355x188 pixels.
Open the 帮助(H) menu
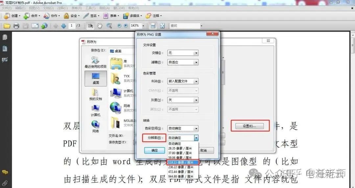pos(133,8)
